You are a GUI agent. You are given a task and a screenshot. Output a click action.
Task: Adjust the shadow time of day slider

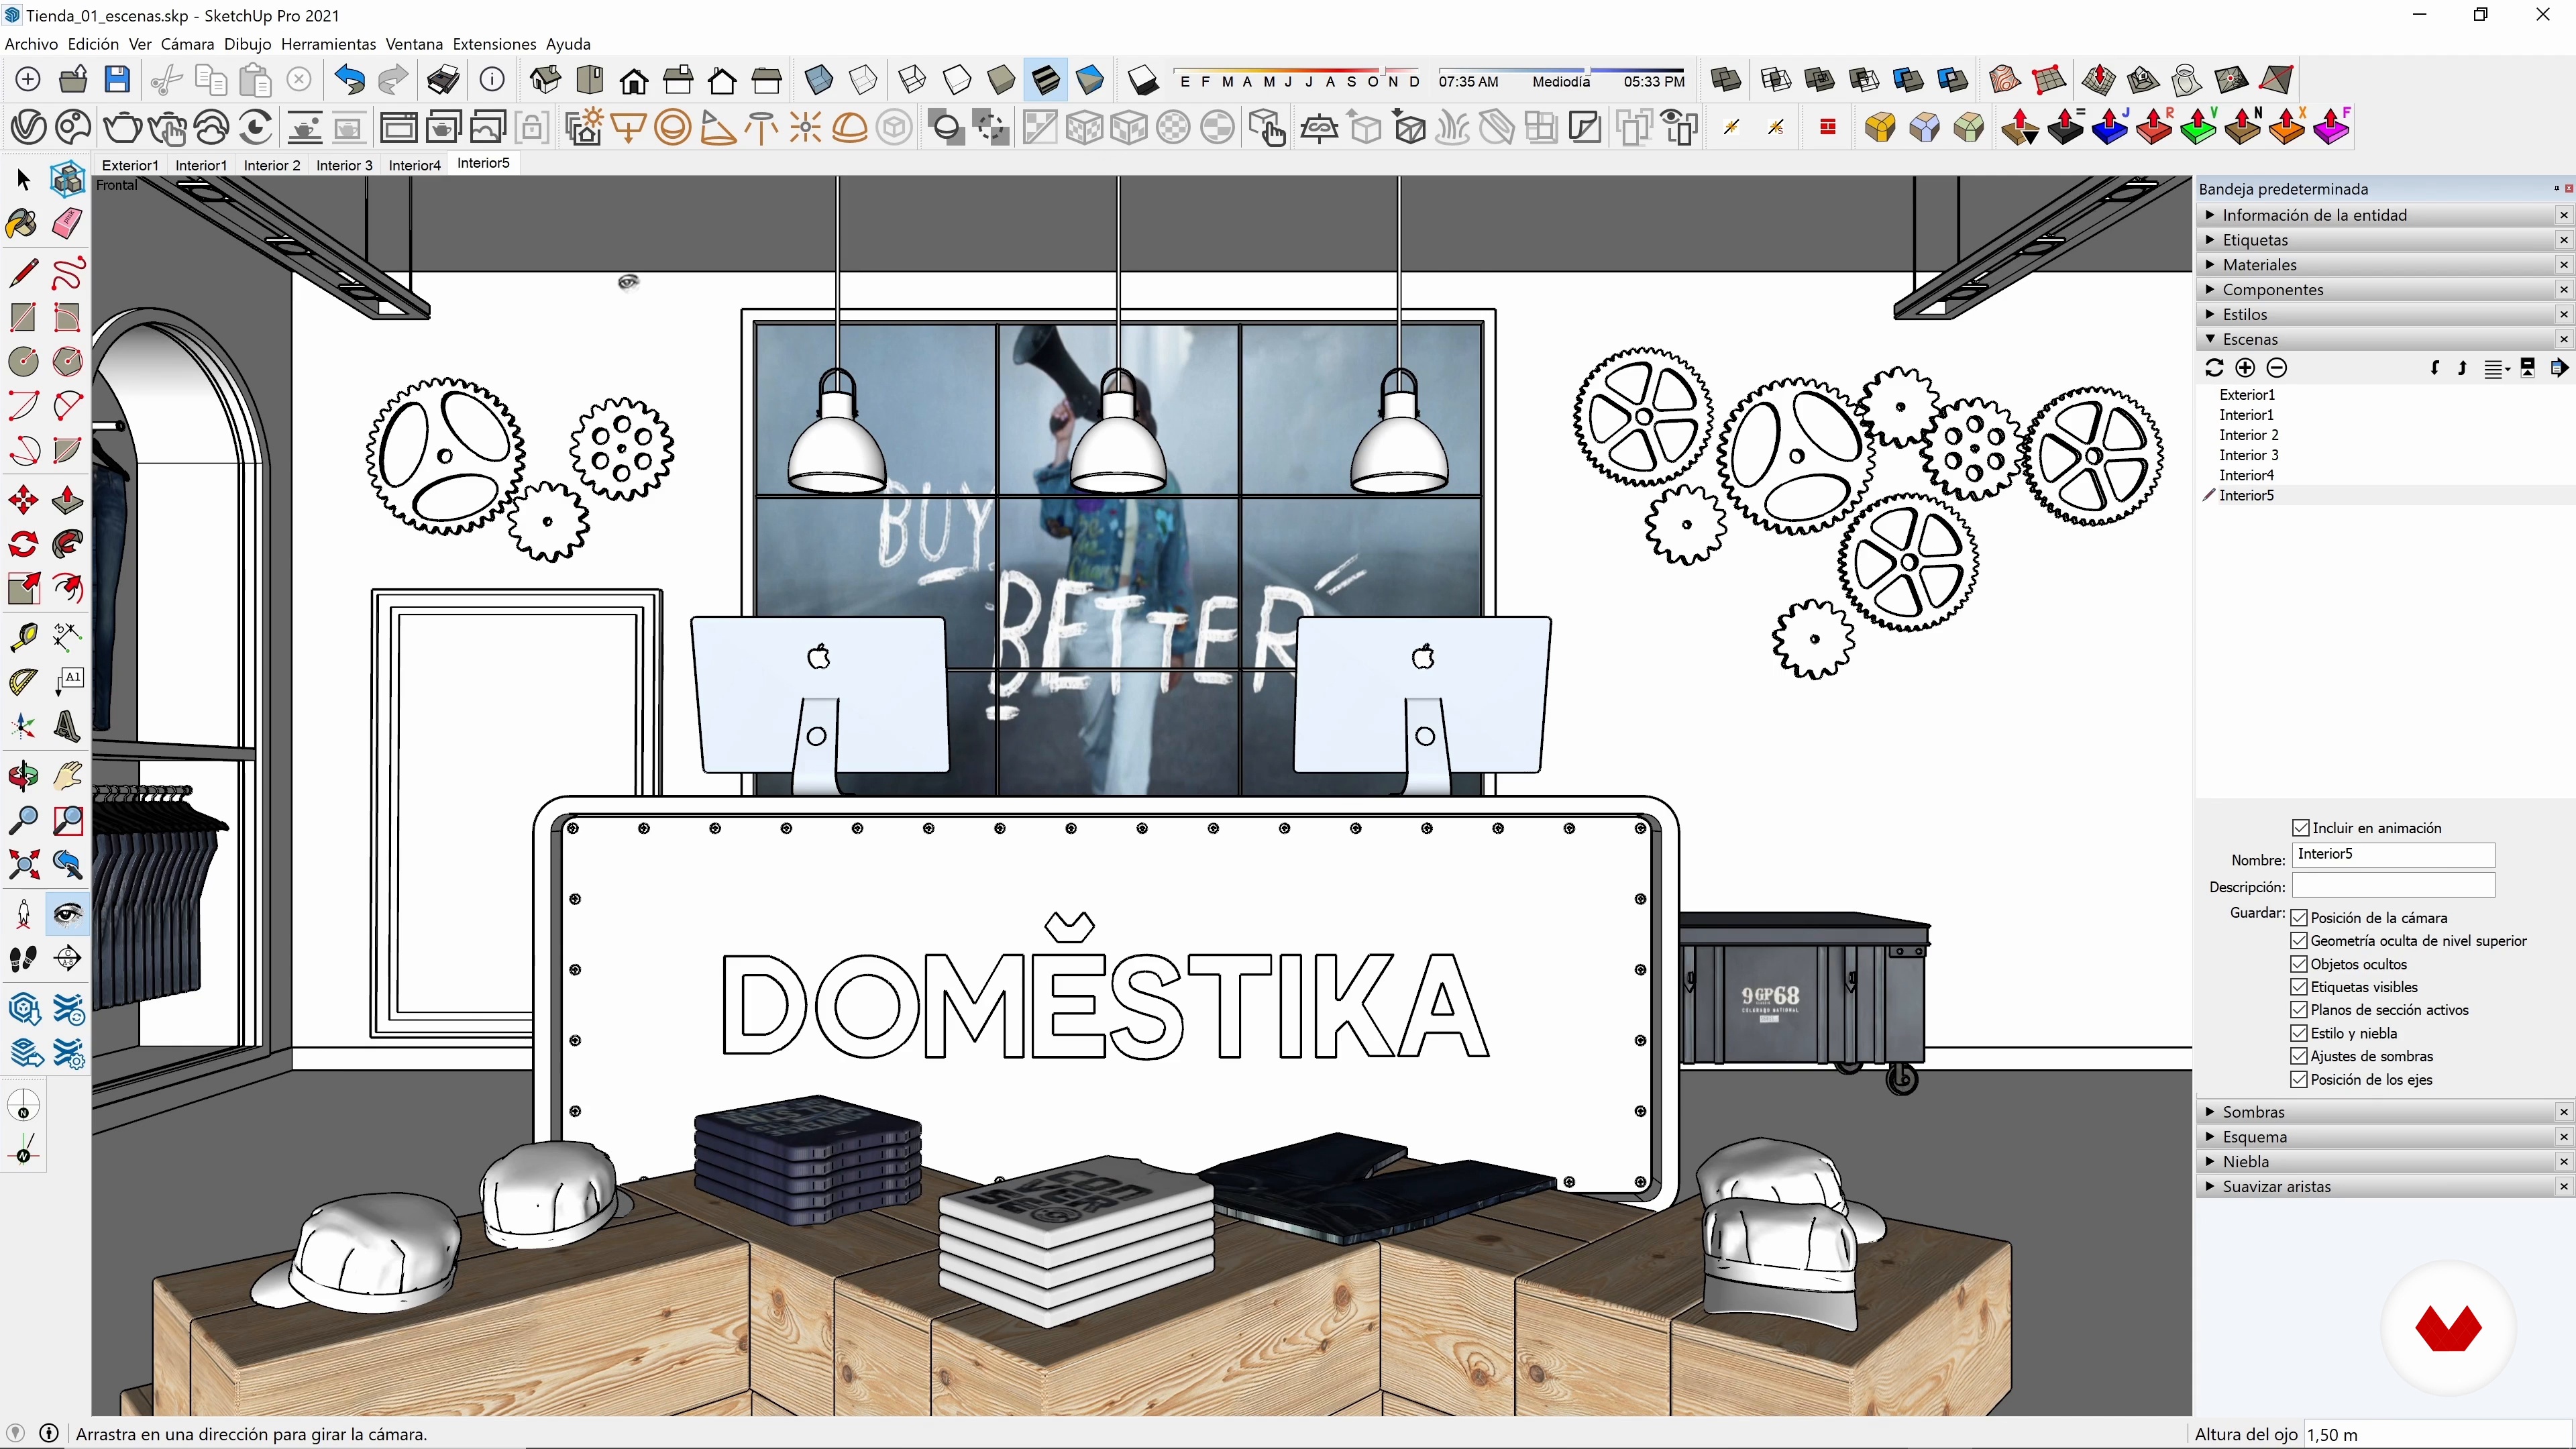(1562, 72)
